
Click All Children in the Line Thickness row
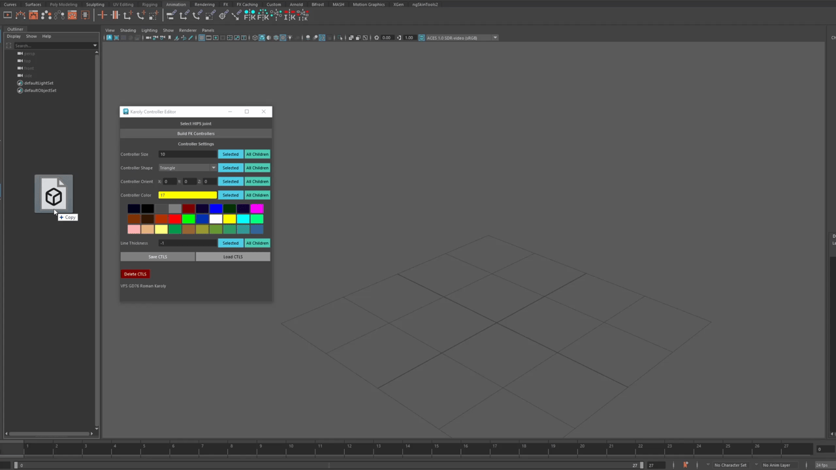pos(257,243)
